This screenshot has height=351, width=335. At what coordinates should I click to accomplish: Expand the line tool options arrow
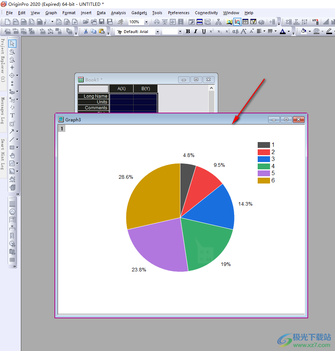point(17,140)
